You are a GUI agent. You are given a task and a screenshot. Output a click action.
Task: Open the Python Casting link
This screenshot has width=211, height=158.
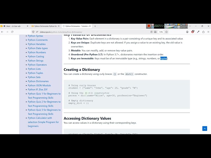pyautogui.click(x=36, y=56)
